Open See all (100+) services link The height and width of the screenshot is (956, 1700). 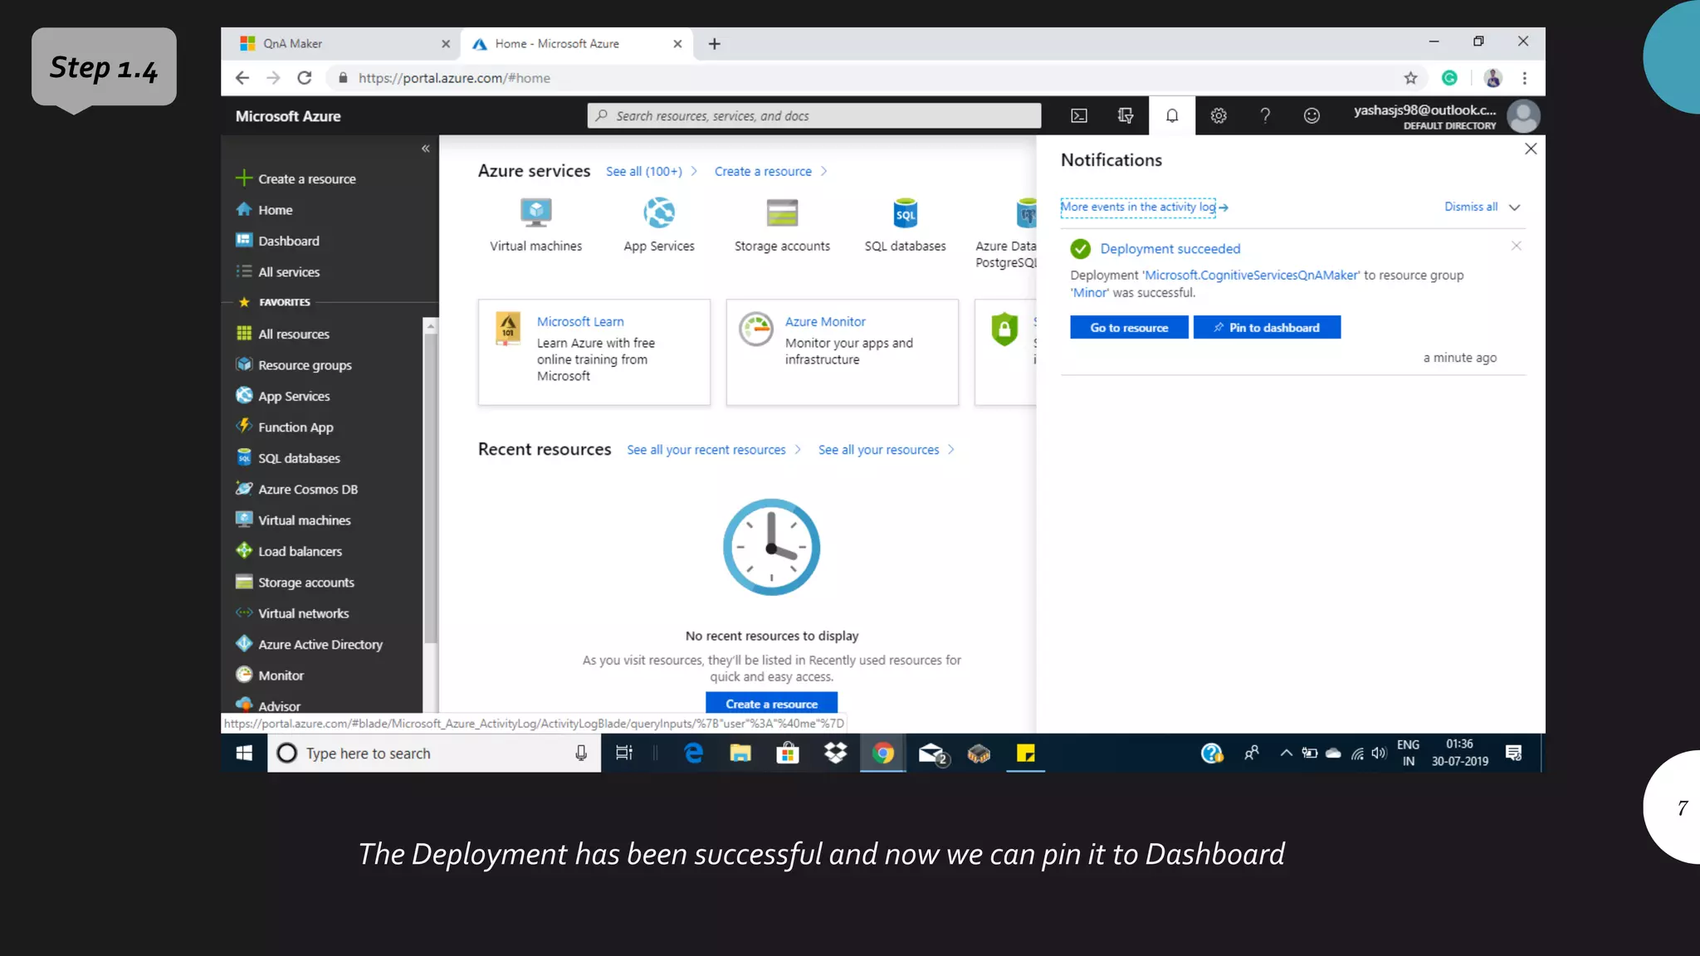click(643, 172)
